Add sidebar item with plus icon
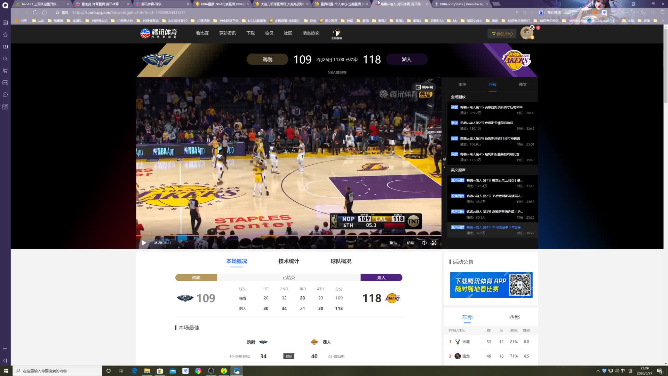This screenshot has width=668, height=376. click(5, 348)
